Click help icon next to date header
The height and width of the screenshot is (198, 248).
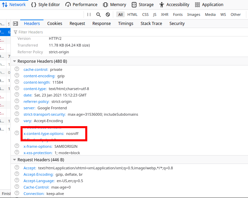click(x=17, y=94)
